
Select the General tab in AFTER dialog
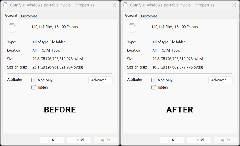(131, 16)
